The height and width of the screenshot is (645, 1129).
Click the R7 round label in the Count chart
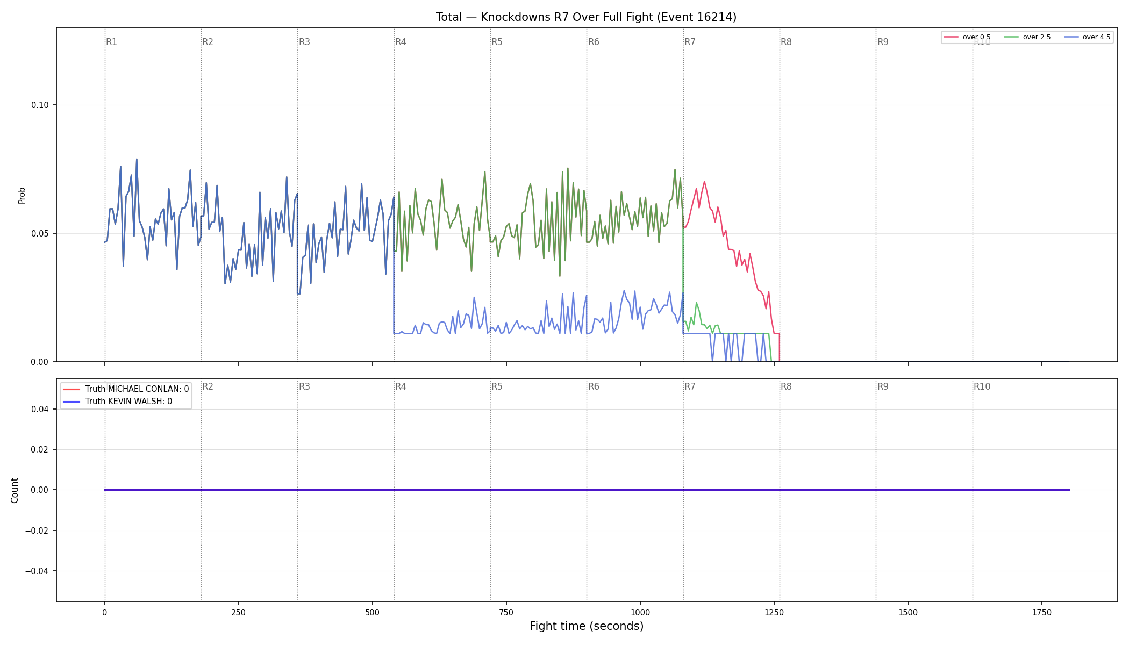[690, 386]
